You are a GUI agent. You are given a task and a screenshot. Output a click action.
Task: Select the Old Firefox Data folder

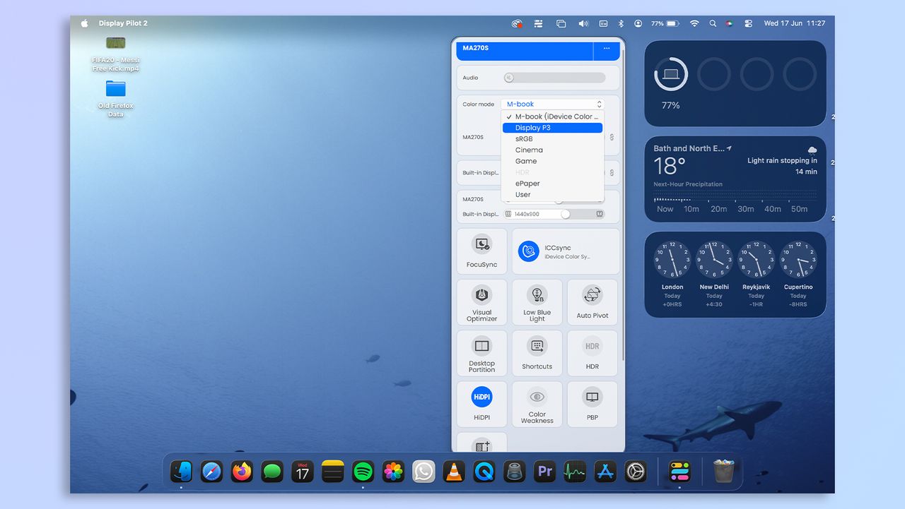point(115,98)
